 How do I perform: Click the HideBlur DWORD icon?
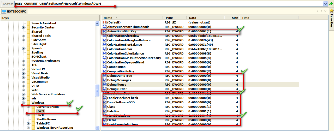click(x=105, y=111)
